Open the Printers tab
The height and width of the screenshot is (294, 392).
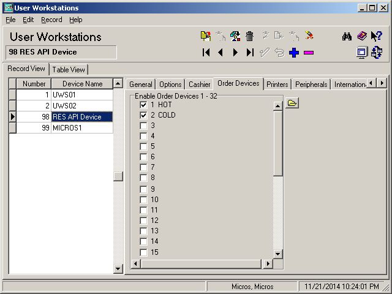click(x=277, y=85)
